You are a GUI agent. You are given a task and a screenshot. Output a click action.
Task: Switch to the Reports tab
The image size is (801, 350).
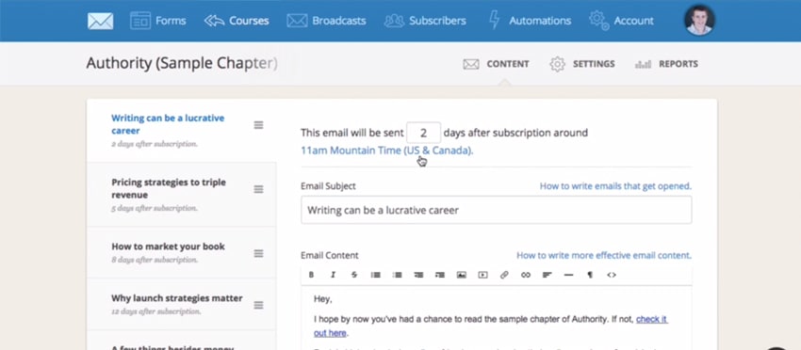pos(666,64)
